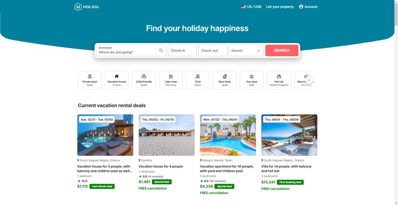Open the Rare finds Spain category
The height and width of the screenshot is (205, 398).
pyautogui.click(x=225, y=80)
